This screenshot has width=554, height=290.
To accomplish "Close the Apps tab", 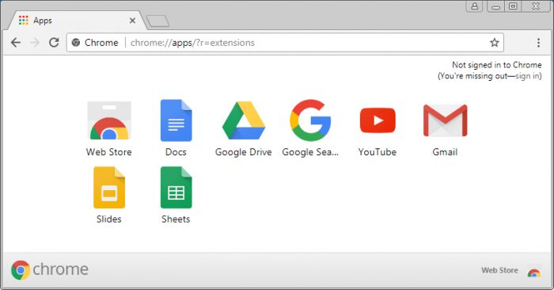I will pos(132,21).
